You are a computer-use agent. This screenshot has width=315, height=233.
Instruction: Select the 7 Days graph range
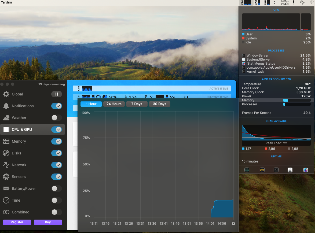click(x=137, y=104)
